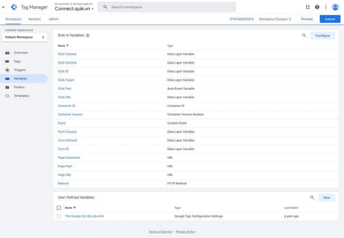Click the magnifier icon in search workspace
The image size is (344, 238).
105,7
